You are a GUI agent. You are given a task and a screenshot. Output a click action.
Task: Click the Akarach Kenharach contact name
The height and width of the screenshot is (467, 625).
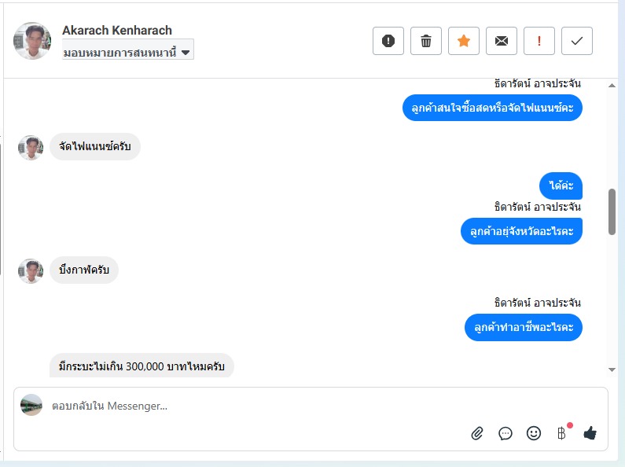117,31
